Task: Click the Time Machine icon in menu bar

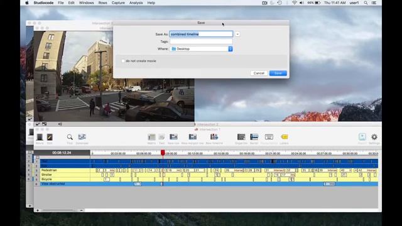Action: click(280, 3)
